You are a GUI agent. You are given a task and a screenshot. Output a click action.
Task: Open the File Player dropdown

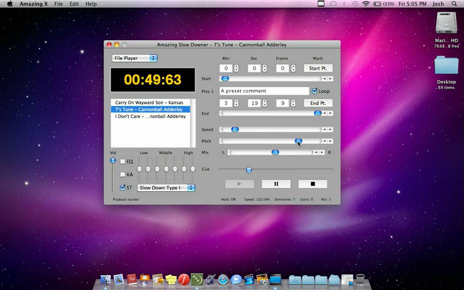pos(135,58)
